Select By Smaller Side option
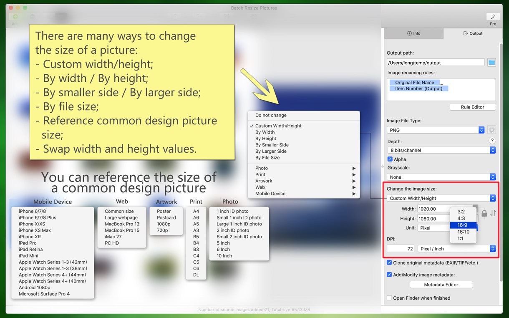509x318 pixels. [304, 145]
